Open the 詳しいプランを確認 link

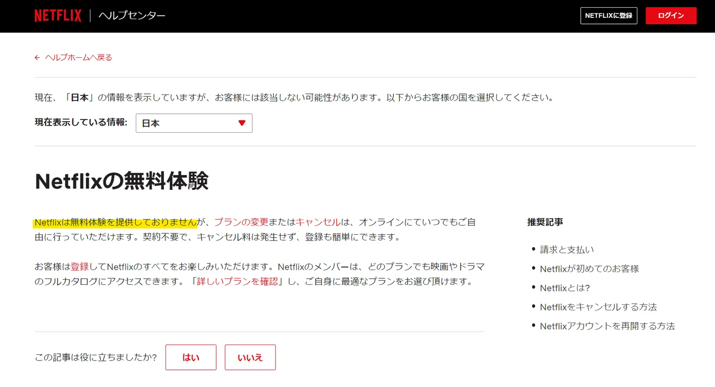237,281
